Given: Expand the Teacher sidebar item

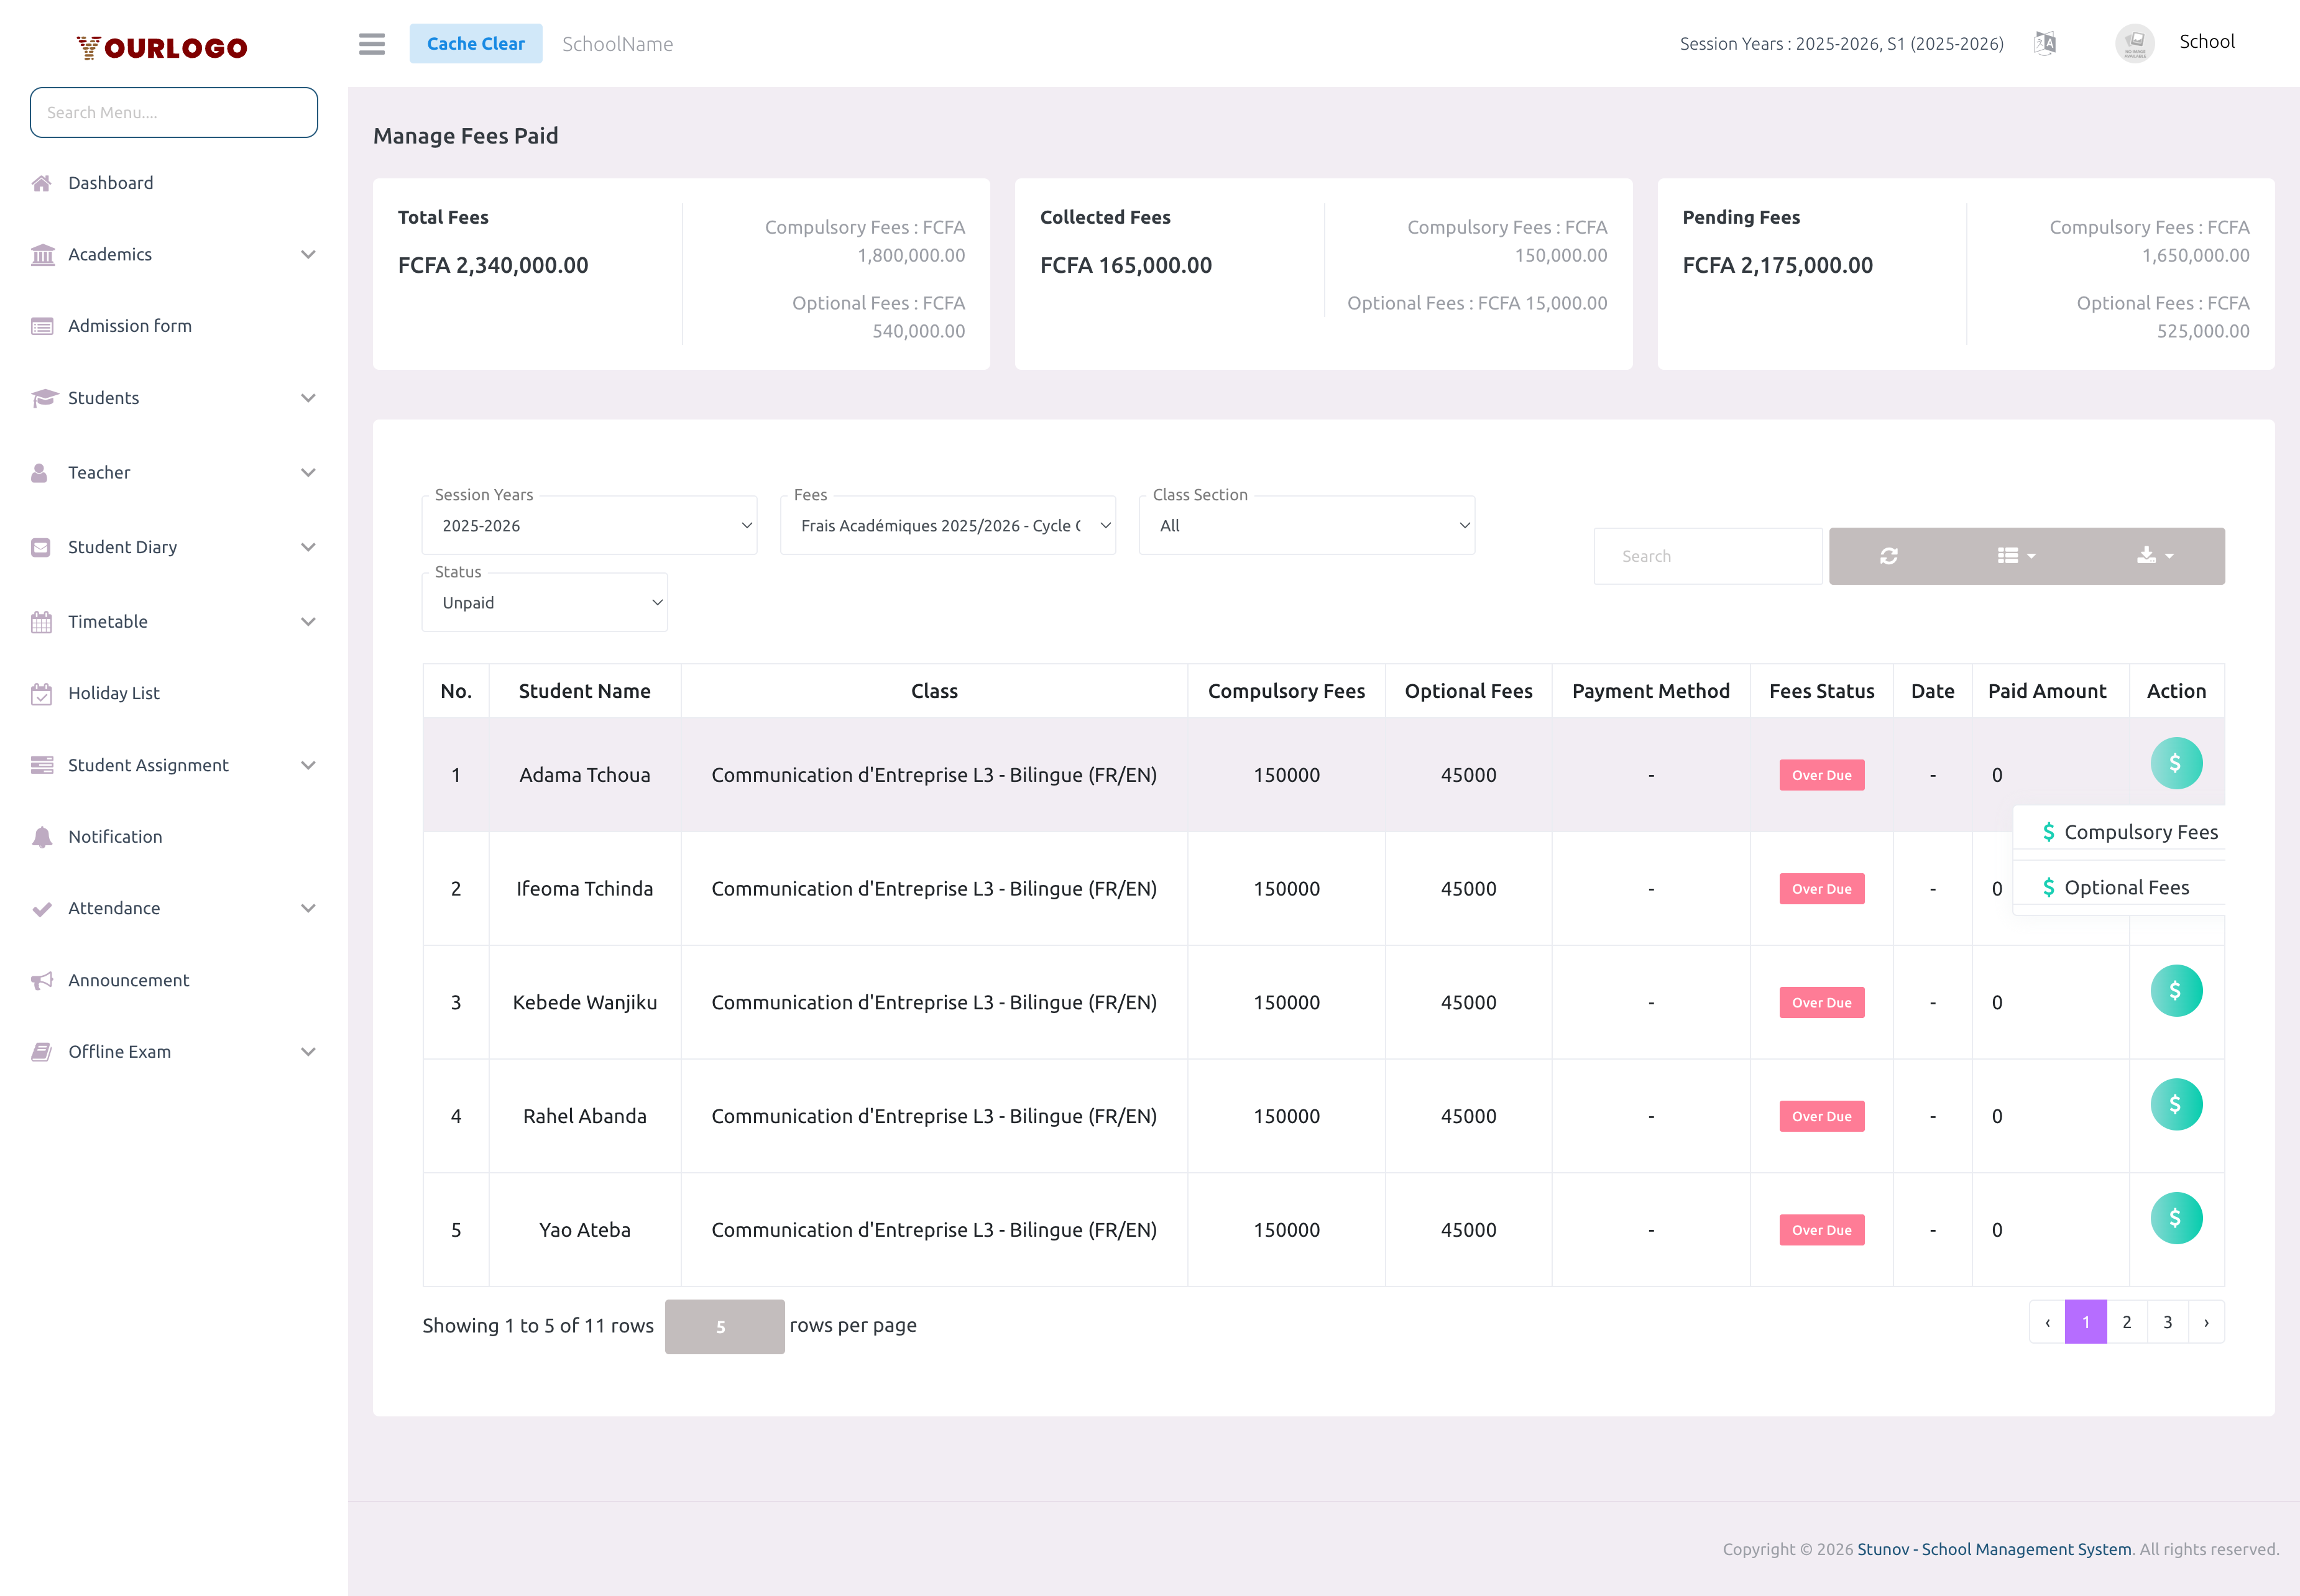Looking at the screenshot, I should coord(307,472).
